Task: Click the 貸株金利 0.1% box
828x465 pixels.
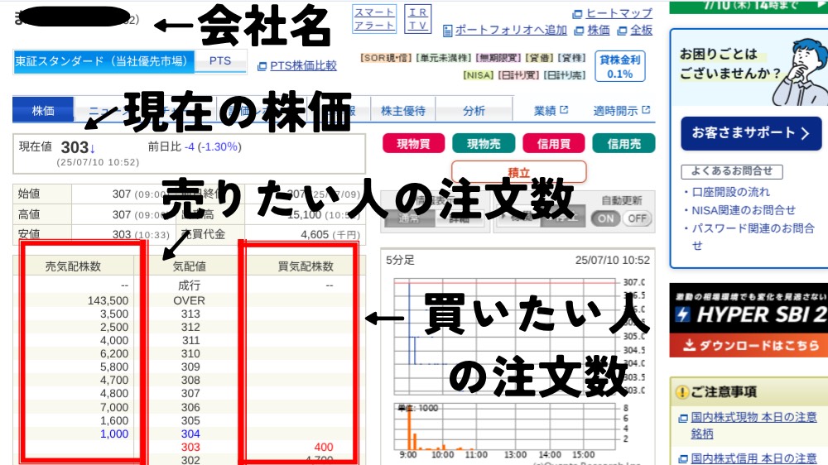Action: click(x=620, y=66)
